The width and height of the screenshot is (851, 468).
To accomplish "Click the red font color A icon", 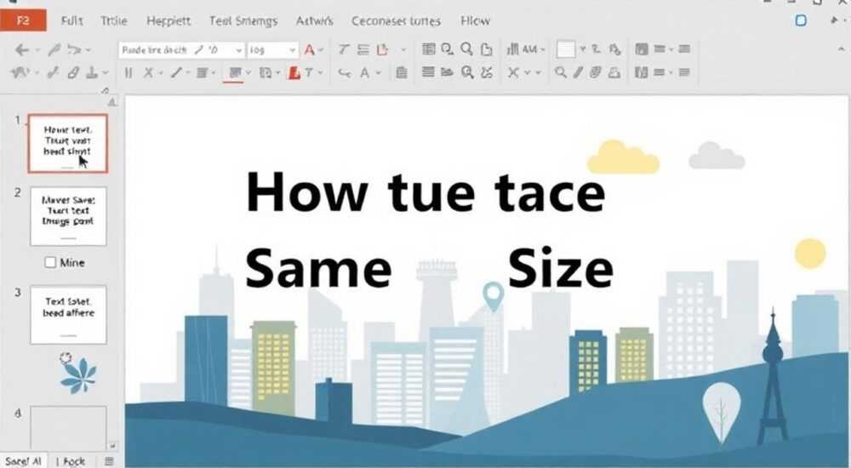I will (x=310, y=50).
